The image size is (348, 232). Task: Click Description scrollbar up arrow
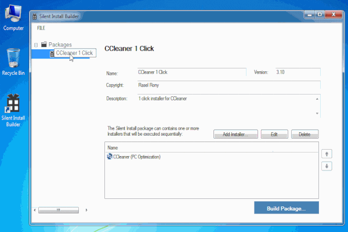pos(317,99)
